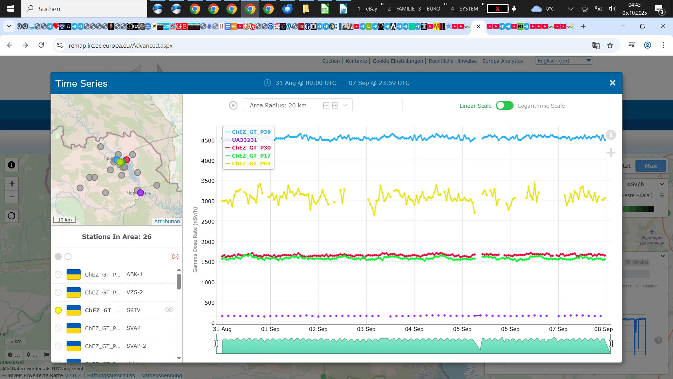Open the Cookie Einstellungen link

398,61
